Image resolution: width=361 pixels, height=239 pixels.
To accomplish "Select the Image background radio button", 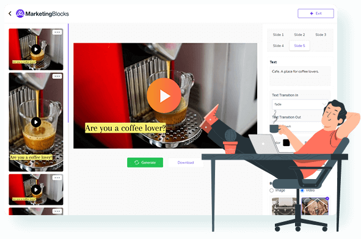I will coord(272,190).
